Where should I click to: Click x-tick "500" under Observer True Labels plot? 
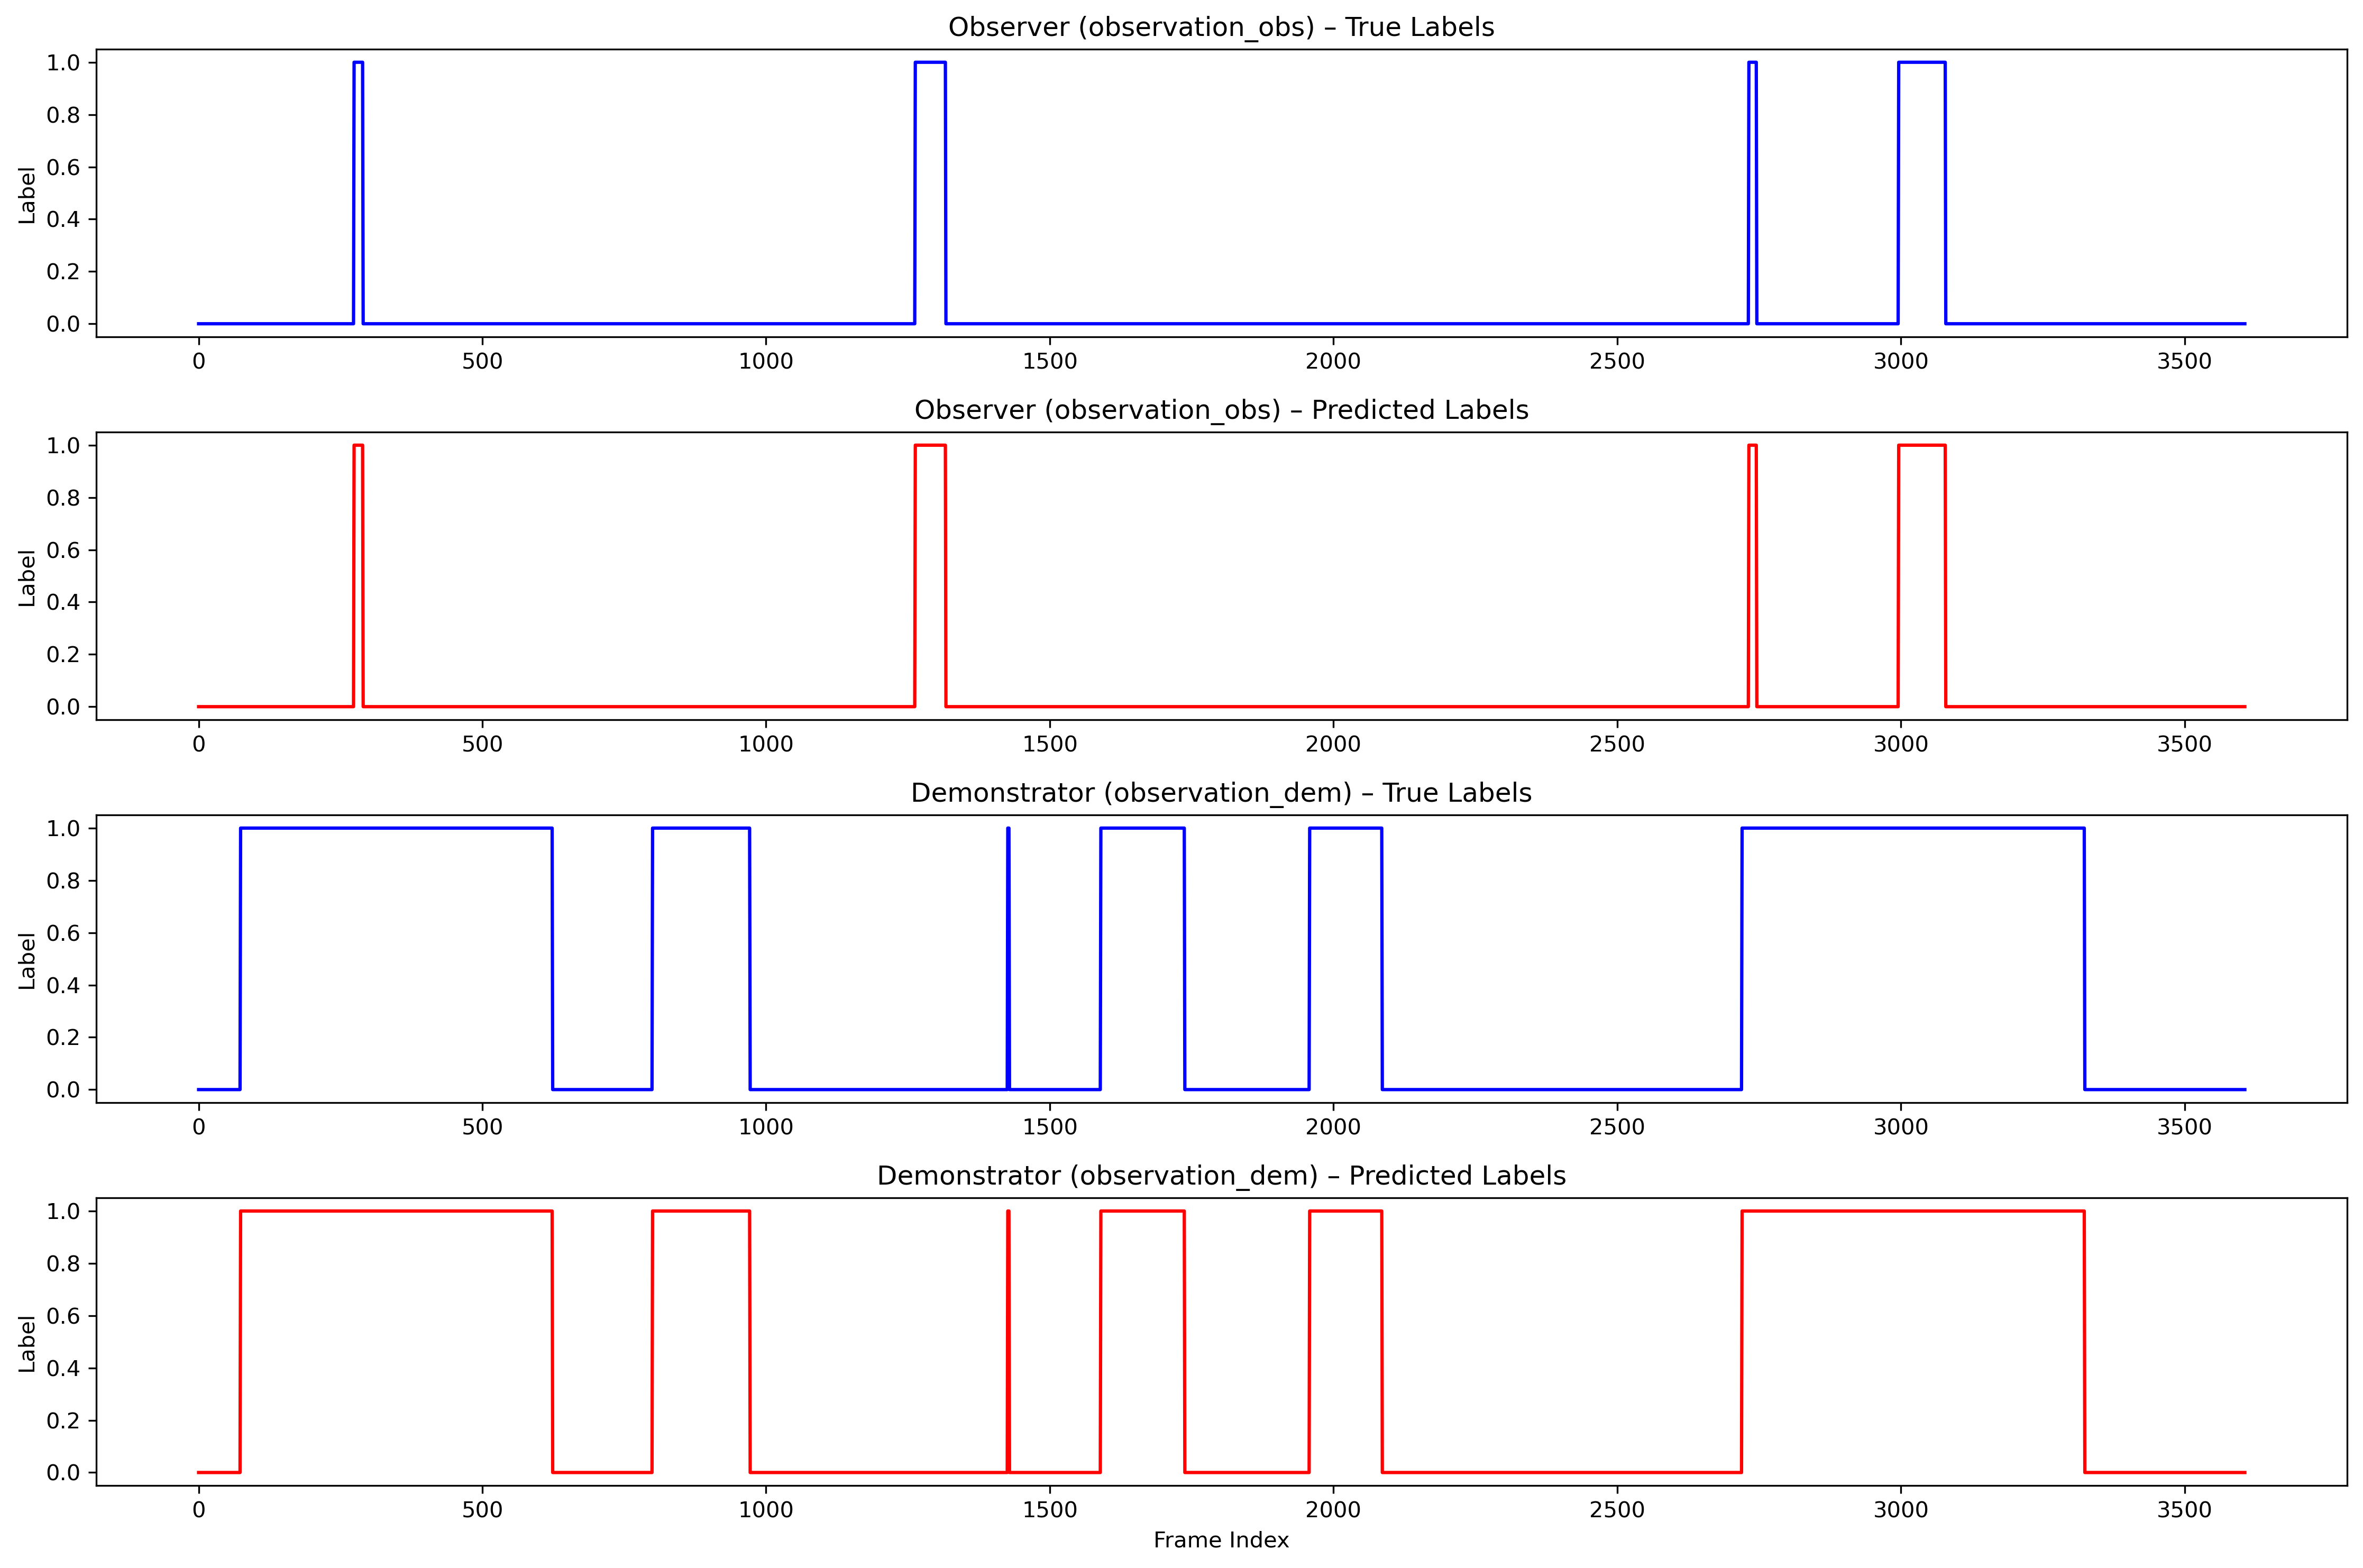482,361
